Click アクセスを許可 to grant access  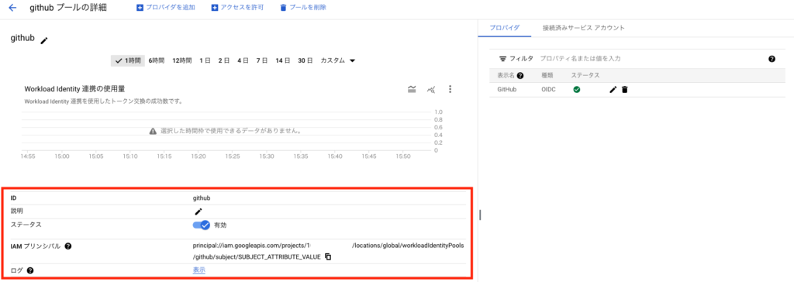point(237,8)
